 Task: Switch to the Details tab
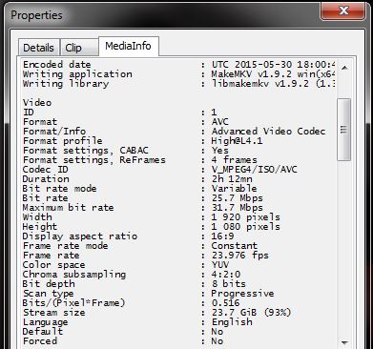pyautogui.click(x=39, y=48)
